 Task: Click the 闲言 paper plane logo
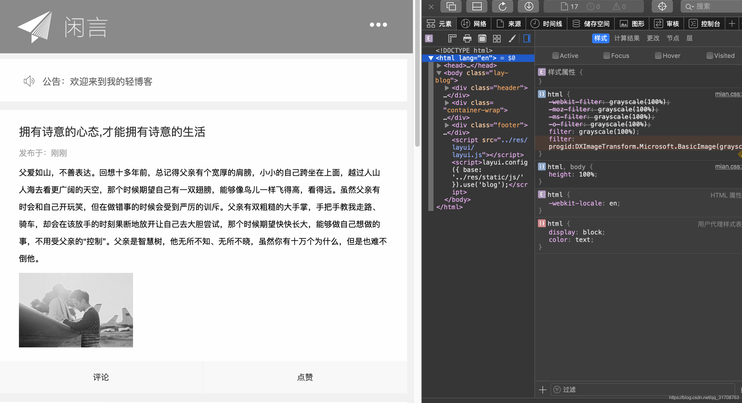63,27
